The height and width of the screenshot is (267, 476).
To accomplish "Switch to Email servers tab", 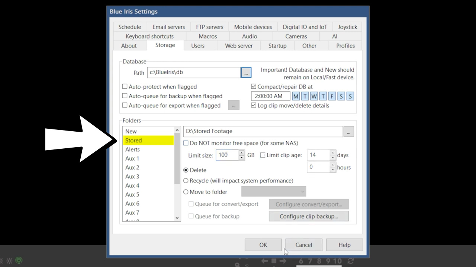I will [168, 27].
